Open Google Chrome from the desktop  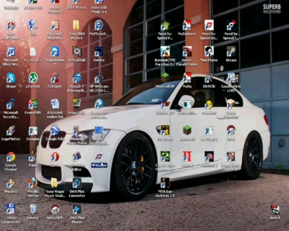[x=11, y=157]
